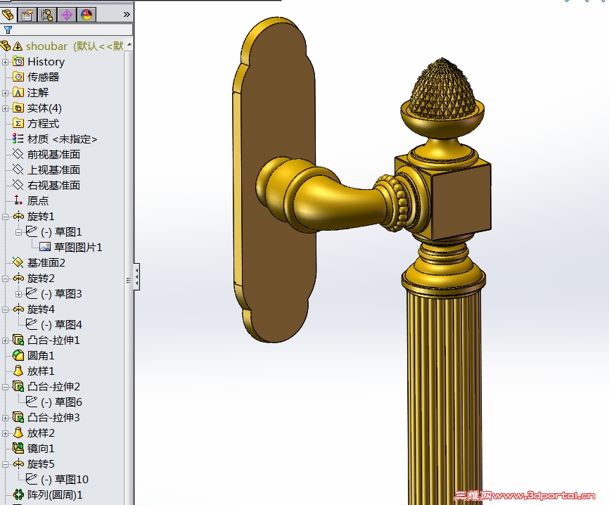Click the 实体(4) folder icon
Screen dimensions: 609x505
[18, 108]
